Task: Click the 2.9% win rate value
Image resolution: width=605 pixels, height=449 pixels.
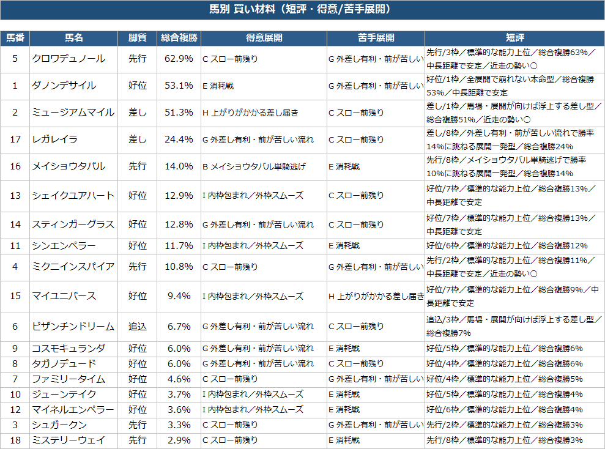Action: click(x=179, y=440)
